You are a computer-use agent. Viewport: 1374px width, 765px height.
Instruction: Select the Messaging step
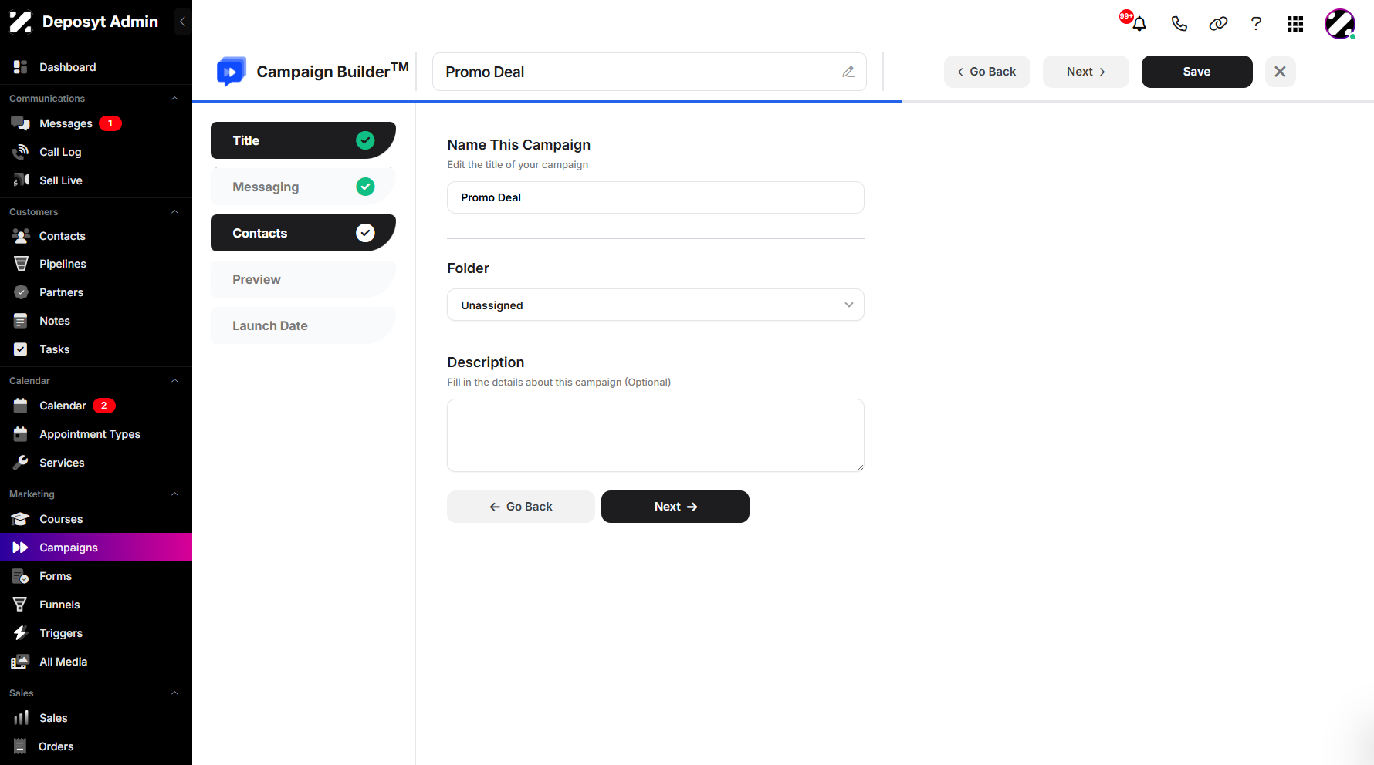[303, 187]
